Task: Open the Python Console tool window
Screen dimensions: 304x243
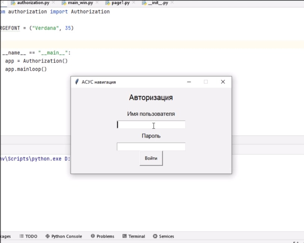Action: (x=66, y=236)
